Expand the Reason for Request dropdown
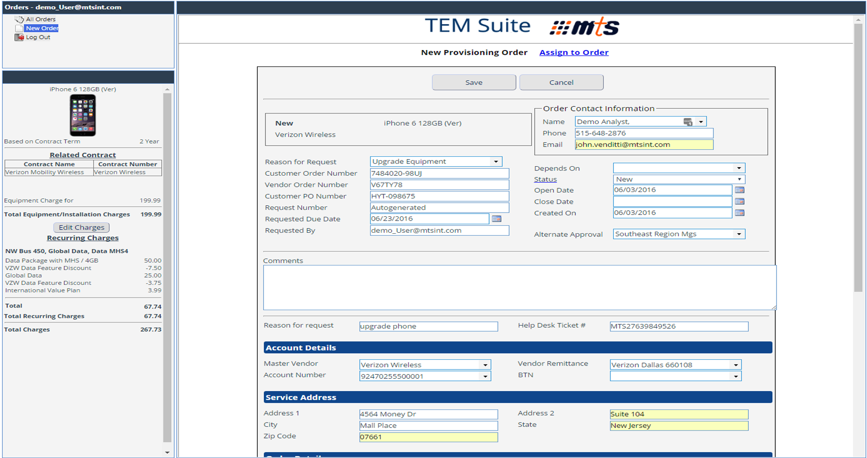The height and width of the screenshot is (458, 867). coord(496,161)
